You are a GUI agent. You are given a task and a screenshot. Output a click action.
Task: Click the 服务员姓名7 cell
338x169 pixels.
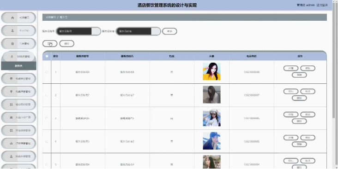(x=127, y=95)
